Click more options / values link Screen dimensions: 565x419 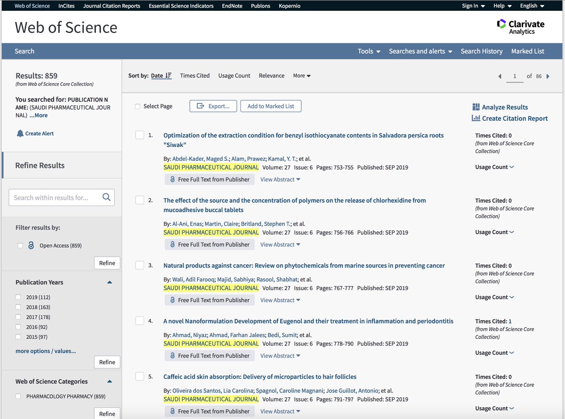coord(46,351)
